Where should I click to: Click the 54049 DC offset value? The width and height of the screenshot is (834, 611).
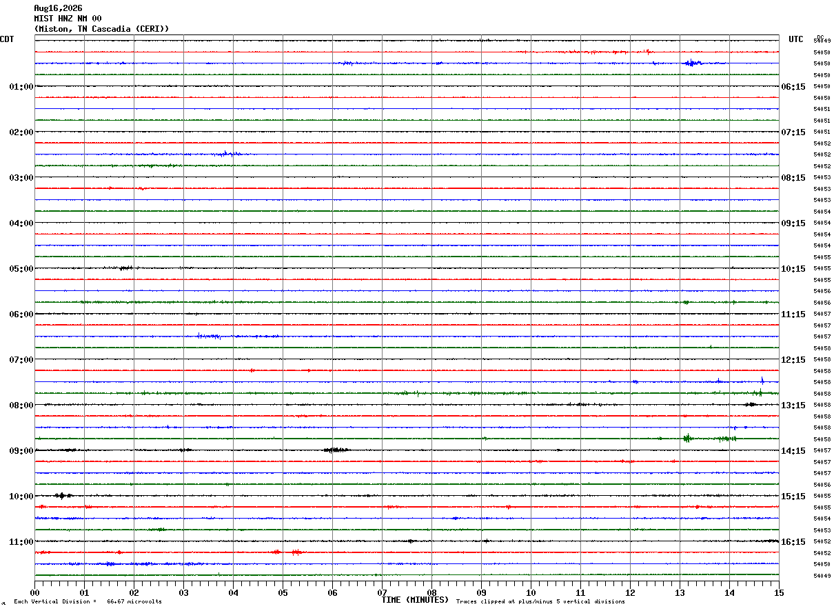click(x=822, y=576)
